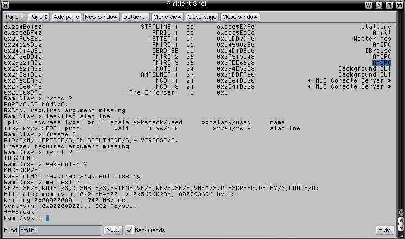Click the VERBOSE/S,QUIET/S memtest template line
Viewport: 405px width, 239px height.
pyautogui.click(x=161, y=188)
